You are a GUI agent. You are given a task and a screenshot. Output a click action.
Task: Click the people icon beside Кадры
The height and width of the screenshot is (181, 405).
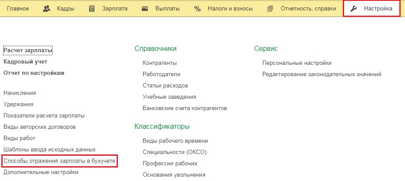(x=47, y=9)
